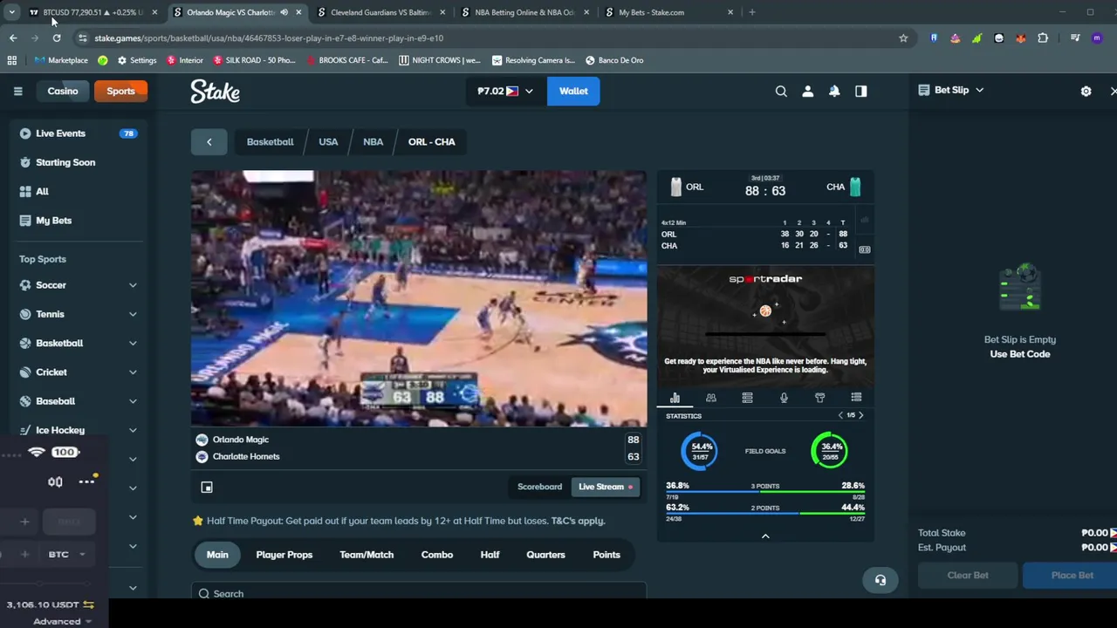The width and height of the screenshot is (1117, 628).
Task: Swap the 3,106.10 USDT currency arrows
Action: click(88, 604)
